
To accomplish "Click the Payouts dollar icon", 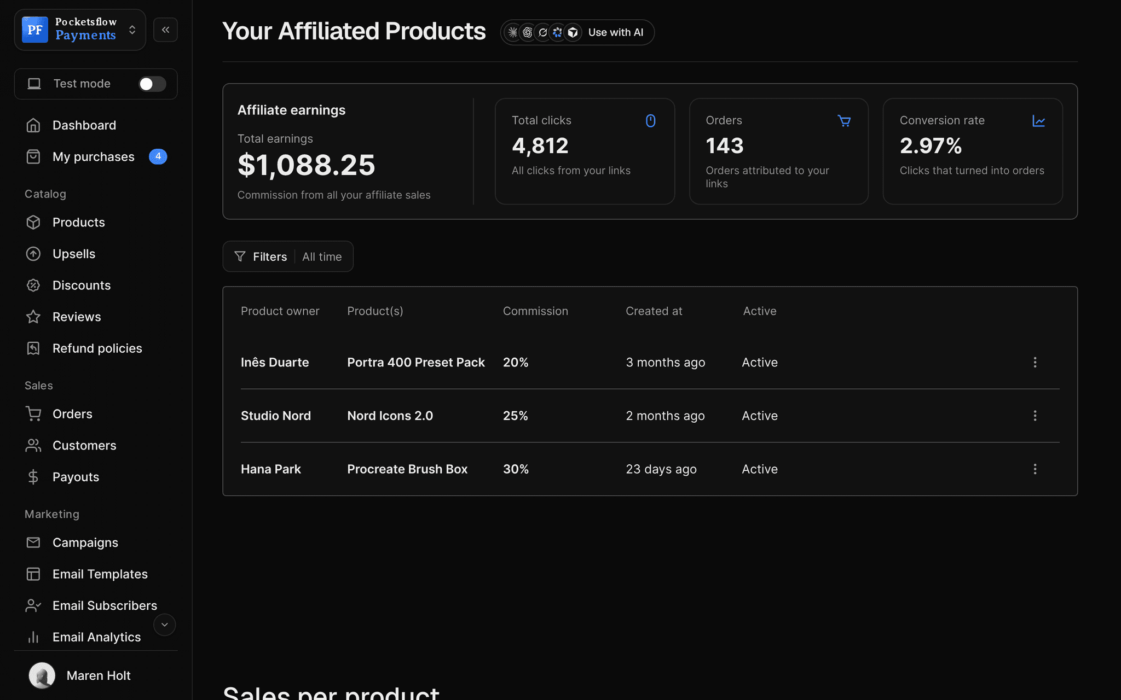I will (33, 477).
